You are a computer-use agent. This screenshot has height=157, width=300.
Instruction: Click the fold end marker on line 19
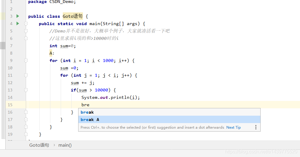26,134
